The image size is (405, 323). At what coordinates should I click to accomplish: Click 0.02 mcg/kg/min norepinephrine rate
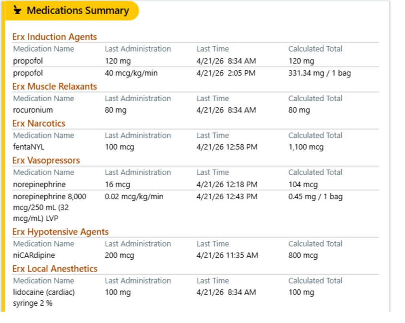click(x=134, y=197)
